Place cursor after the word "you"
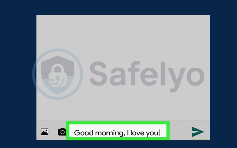237x148 pixels. click(159, 133)
